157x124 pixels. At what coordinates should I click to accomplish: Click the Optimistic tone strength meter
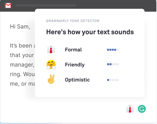coord(113,80)
